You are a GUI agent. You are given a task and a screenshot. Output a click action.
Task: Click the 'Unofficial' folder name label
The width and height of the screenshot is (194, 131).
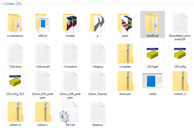(152, 36)
